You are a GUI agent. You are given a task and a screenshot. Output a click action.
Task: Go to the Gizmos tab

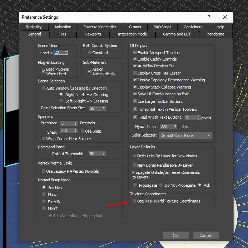(135, 27)
